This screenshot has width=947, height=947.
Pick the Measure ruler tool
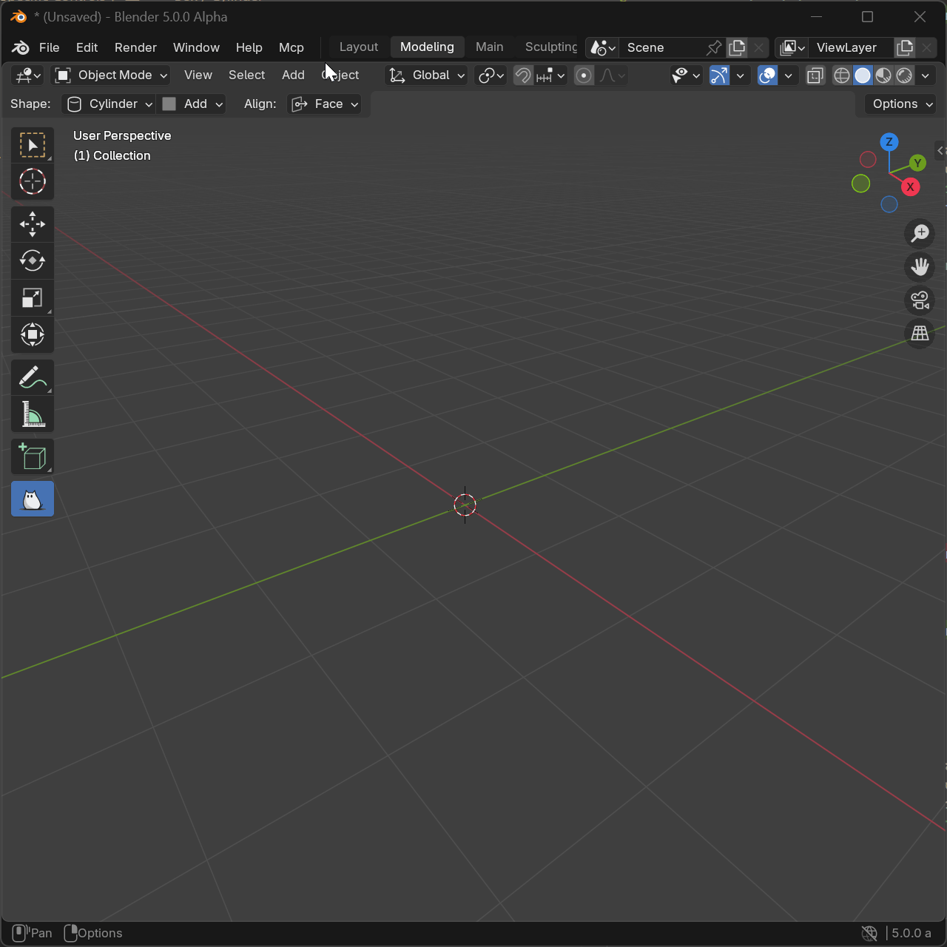click(x=33, y=415)
